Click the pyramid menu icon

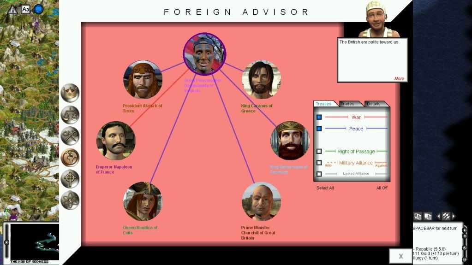coord(13,10)
